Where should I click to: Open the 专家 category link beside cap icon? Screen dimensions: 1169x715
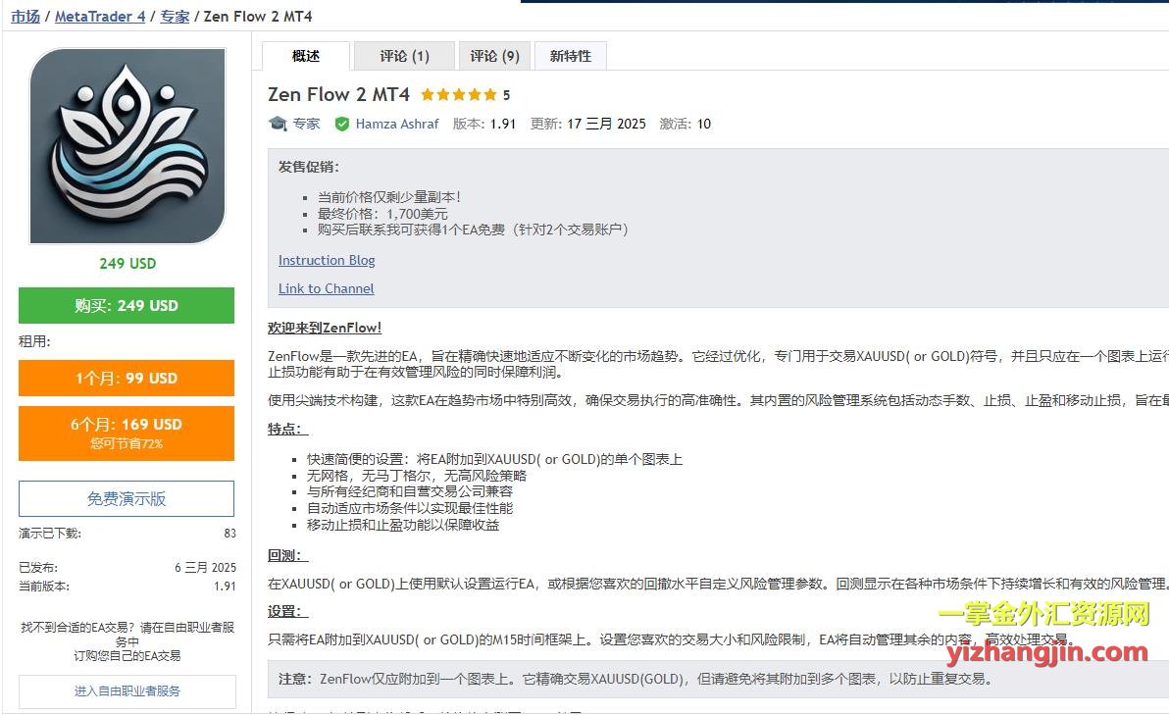point(306,124)
